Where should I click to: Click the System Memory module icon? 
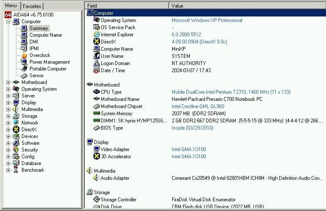coord(97,113)
